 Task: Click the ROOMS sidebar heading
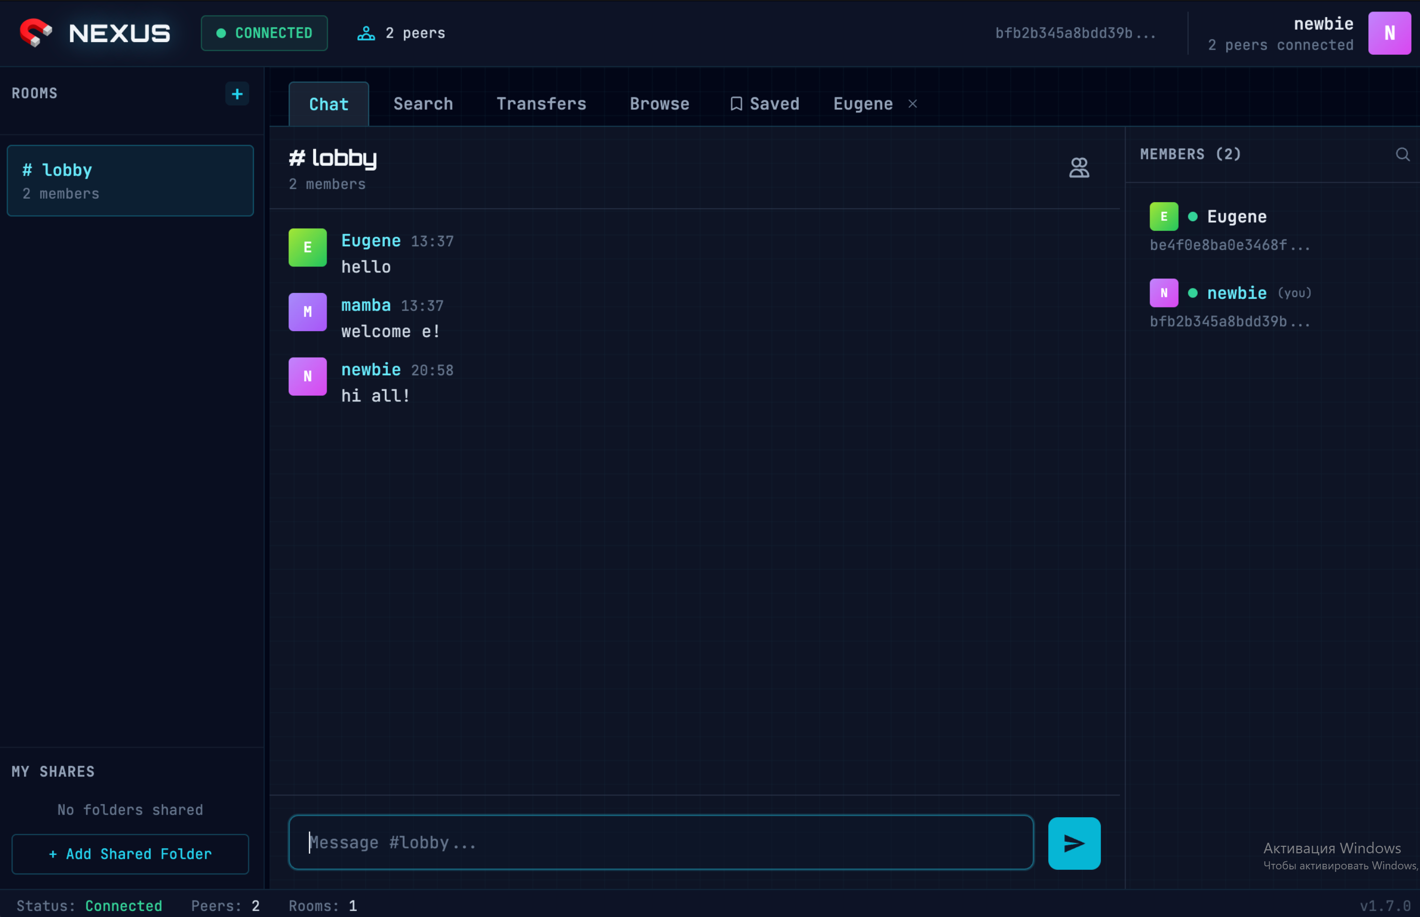tap(35, 93)
